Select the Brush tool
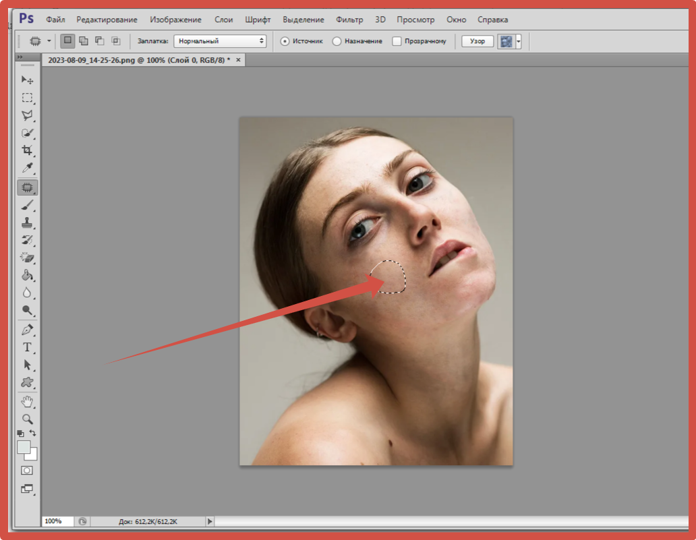 [x=27, y=205]
